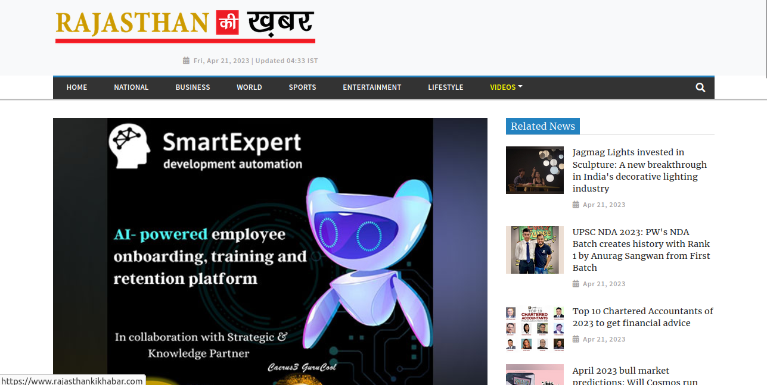767x385 pixels.
Task: Read Jagmag Lights invested in Sculpture article
Action: [x=639, y=170]
